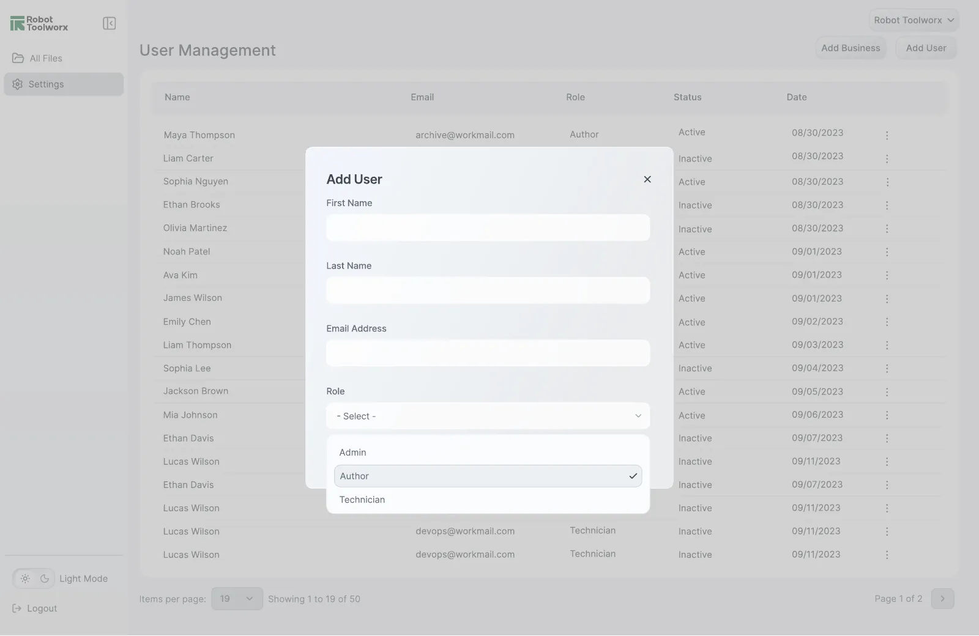Choose Admin from the role list
The height and width of the screenshot is (636, 979).
[488, 453]
